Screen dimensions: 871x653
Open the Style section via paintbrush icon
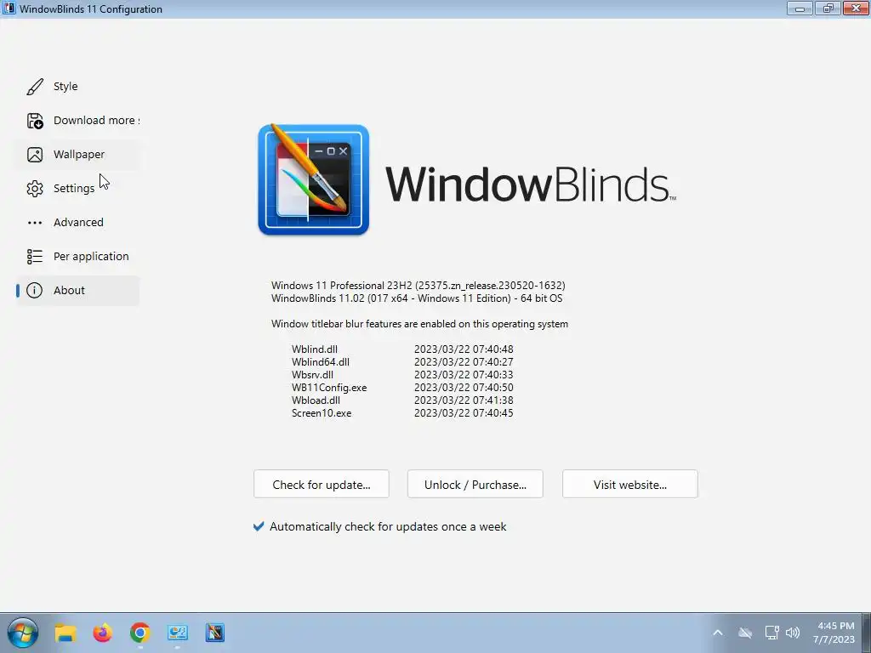(35, 87)
